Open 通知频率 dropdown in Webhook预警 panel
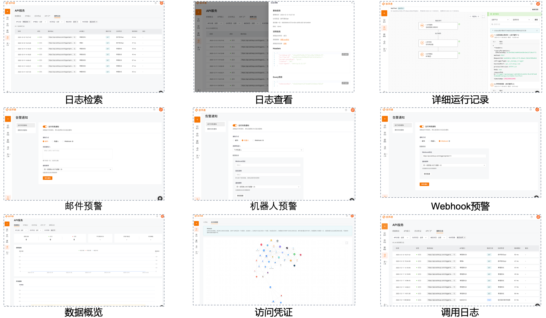The height and width of the screenshot is (318, 546). 454,165
